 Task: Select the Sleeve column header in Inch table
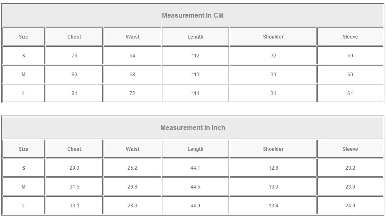(350, 149)
